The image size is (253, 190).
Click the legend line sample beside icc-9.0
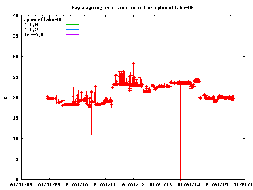[x=72, y=35]
